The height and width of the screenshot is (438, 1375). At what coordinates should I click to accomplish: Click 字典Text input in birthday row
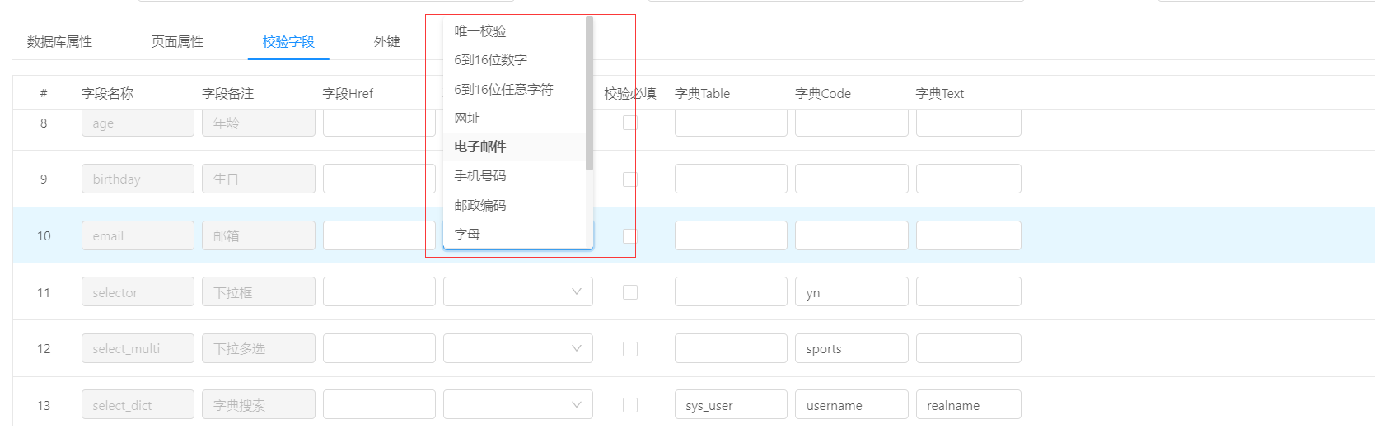click(969, 179)
